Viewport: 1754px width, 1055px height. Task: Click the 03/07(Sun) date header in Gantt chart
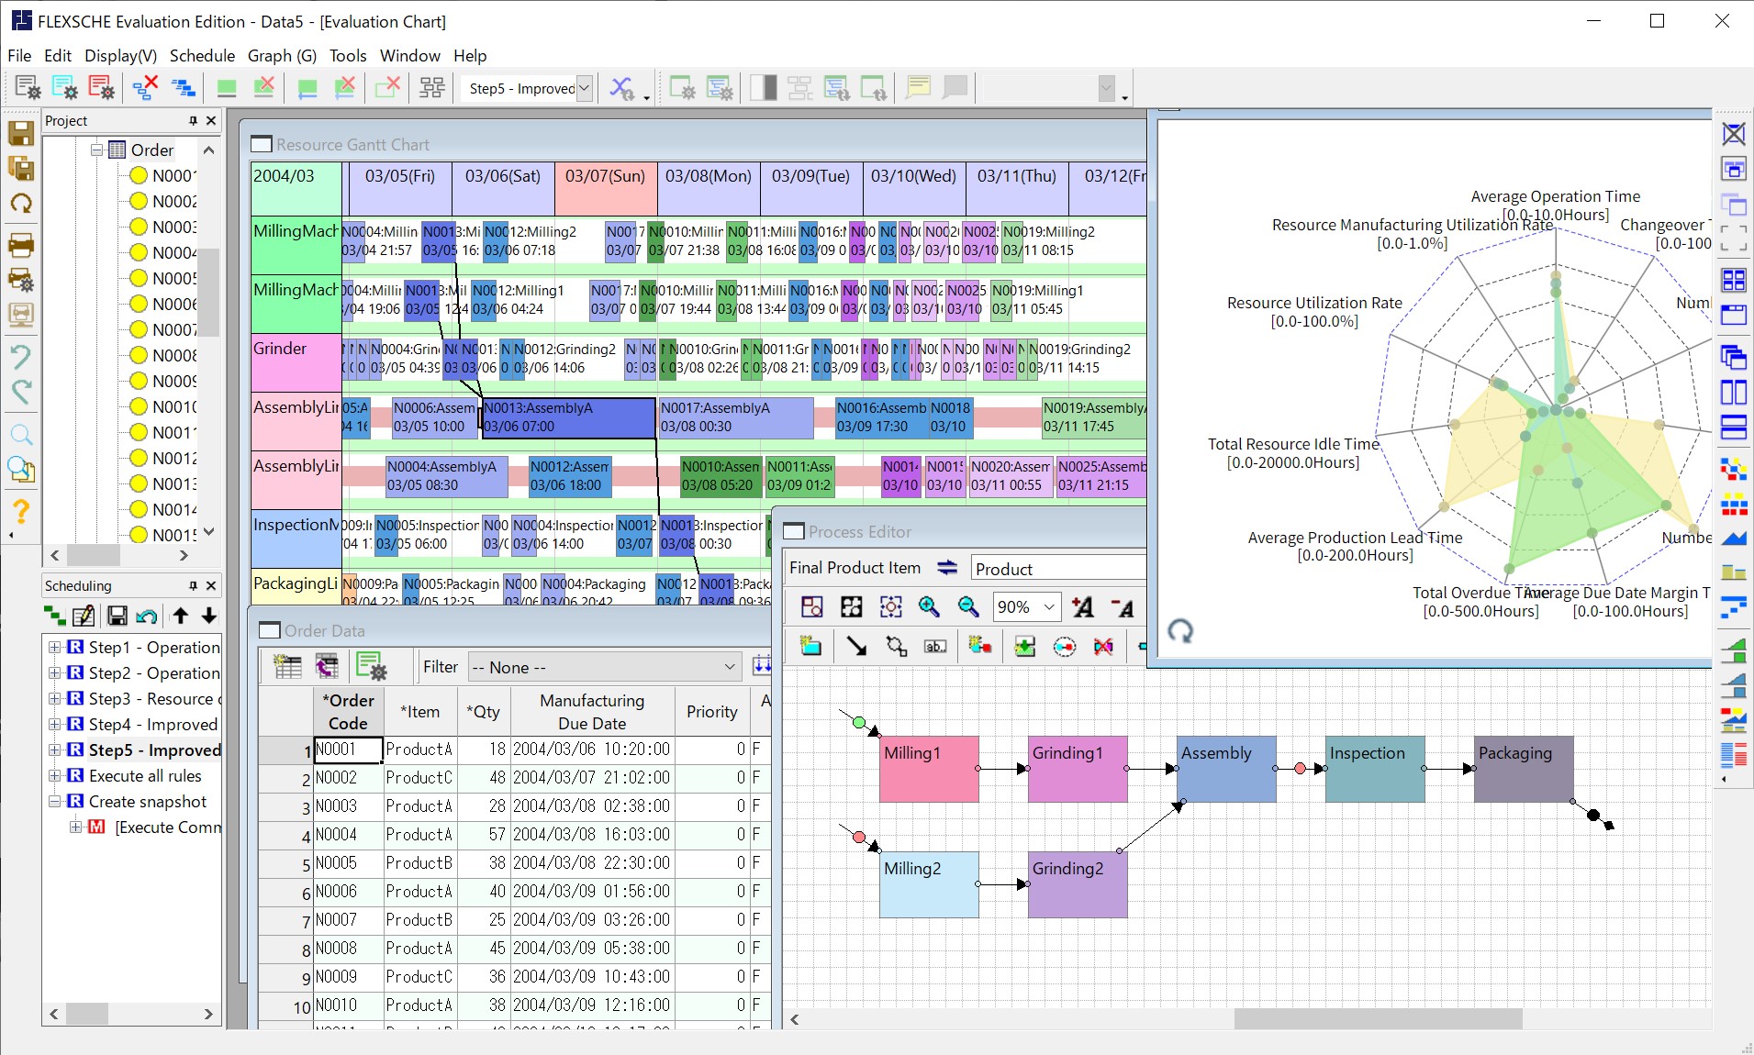point(605,189)
